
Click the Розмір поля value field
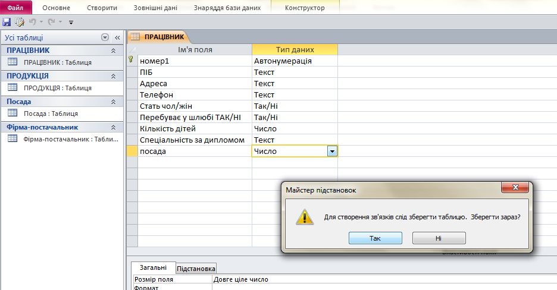coord(384,279)
